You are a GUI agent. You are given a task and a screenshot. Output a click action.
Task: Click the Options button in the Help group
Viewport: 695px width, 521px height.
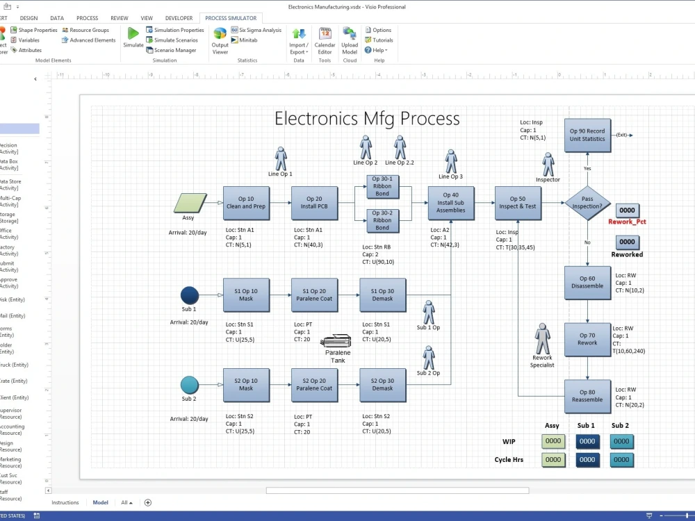[379, 30]
